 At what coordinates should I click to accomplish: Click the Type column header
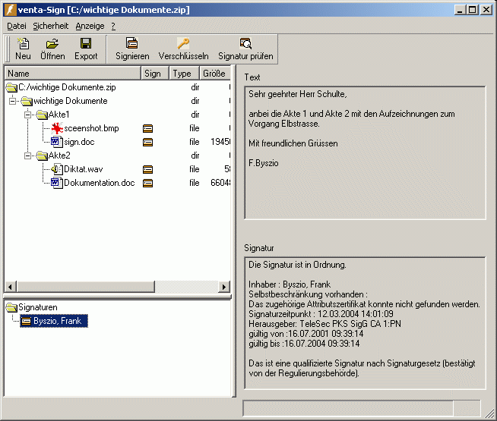click(x=184, y=74)
